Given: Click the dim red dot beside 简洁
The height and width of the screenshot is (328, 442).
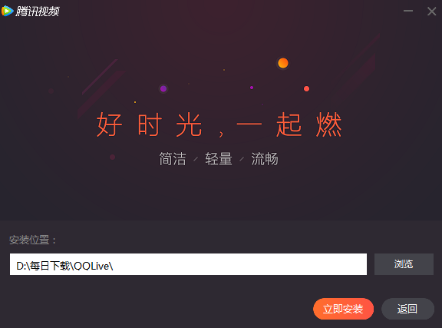Looking at the screenshot, I should [x=112, y=157].
